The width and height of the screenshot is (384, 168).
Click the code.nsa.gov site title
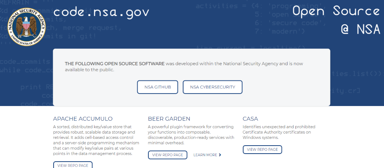coord(101,12)
